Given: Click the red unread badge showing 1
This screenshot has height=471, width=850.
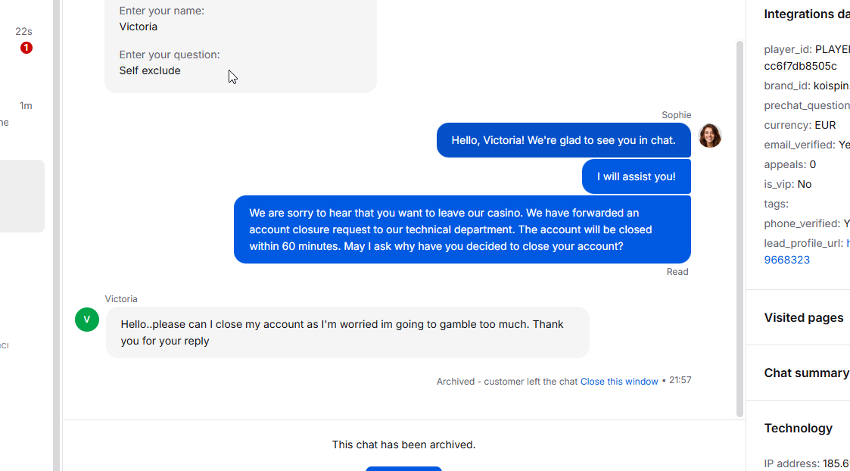Looking at the screenshot, I should [26, 48].
